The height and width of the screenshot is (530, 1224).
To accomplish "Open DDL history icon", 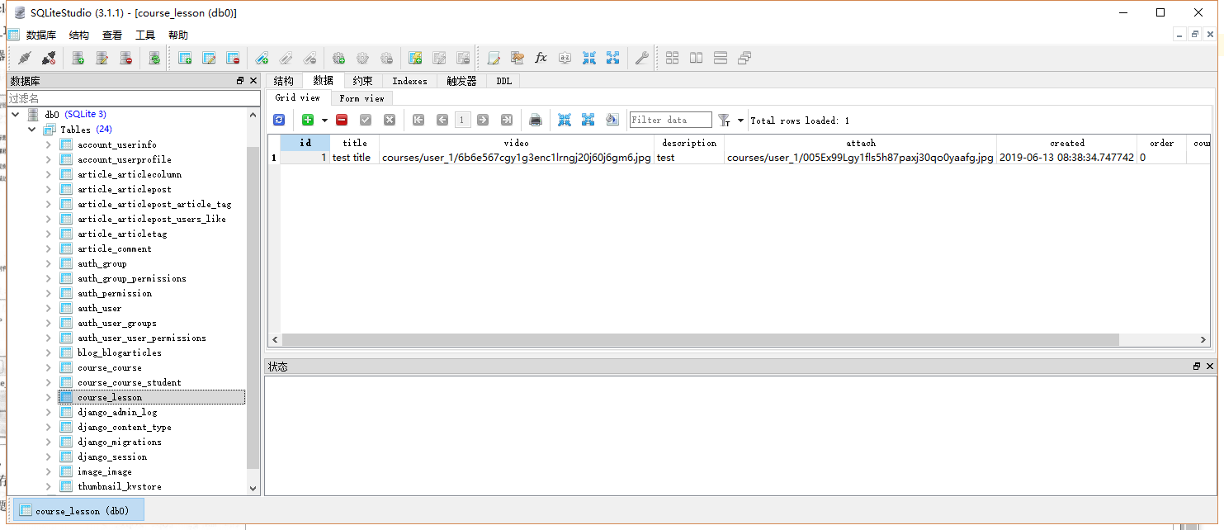I will [x=517, y=58].
